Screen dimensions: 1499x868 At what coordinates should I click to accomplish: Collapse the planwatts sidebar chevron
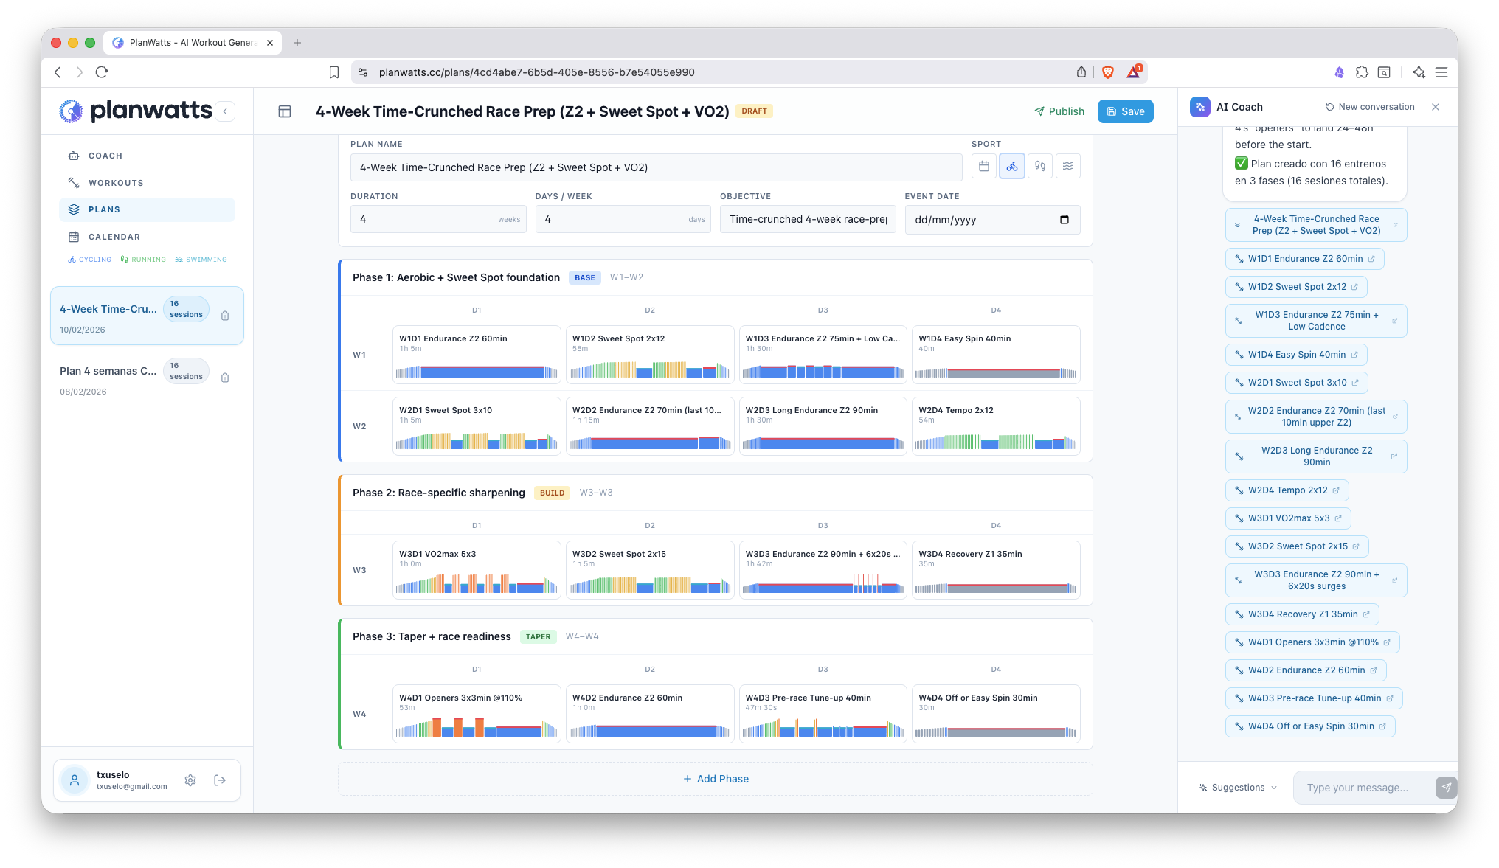225,111
